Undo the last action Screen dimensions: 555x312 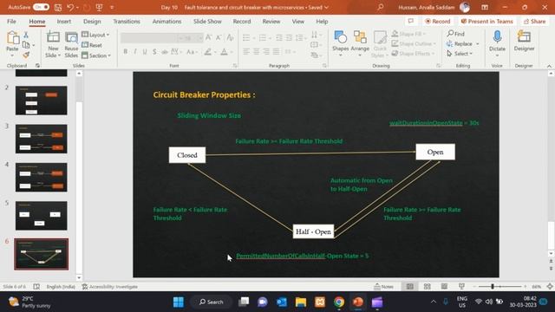(70, 8)
